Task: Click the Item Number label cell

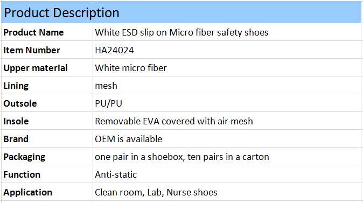Action: point(47,50)
